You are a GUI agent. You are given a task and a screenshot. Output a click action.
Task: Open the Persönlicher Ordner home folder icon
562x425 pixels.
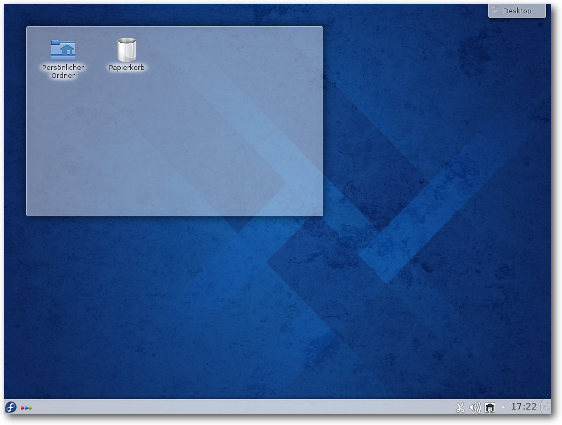[x=63, y=50]
